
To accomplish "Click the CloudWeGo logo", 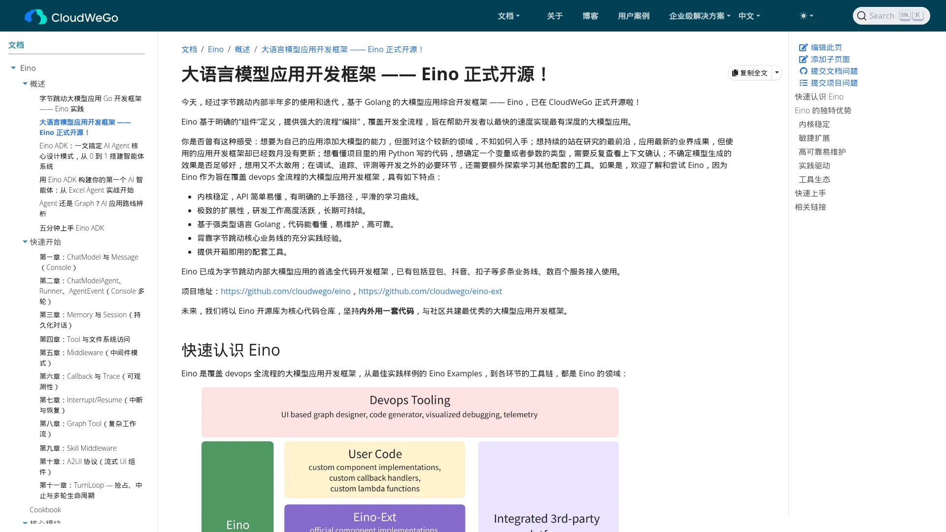I will click(71, 17).
